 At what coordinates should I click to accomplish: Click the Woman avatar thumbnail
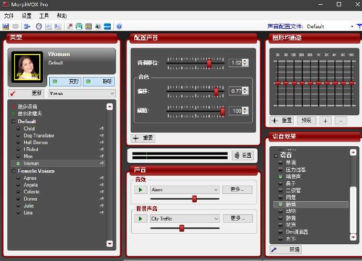point(27,67)
